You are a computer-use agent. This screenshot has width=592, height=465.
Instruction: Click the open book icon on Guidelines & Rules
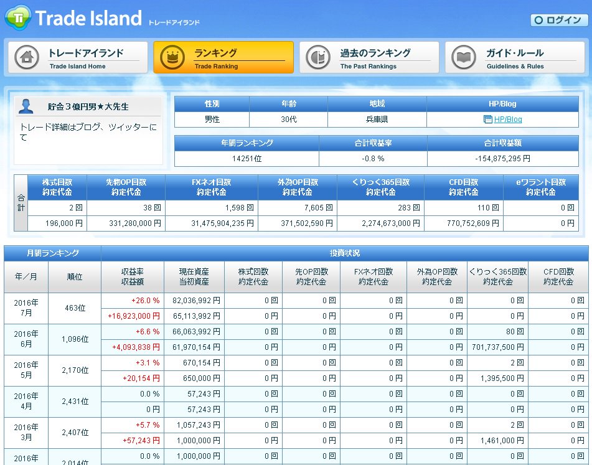(x=464, y=57)
